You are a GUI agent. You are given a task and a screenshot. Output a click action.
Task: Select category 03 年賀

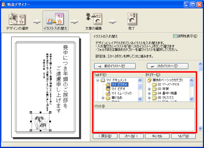[x=163, y=89]
